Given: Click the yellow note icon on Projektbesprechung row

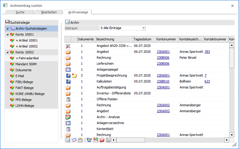Looking at the screenshot, I should (x=74, y=76).
